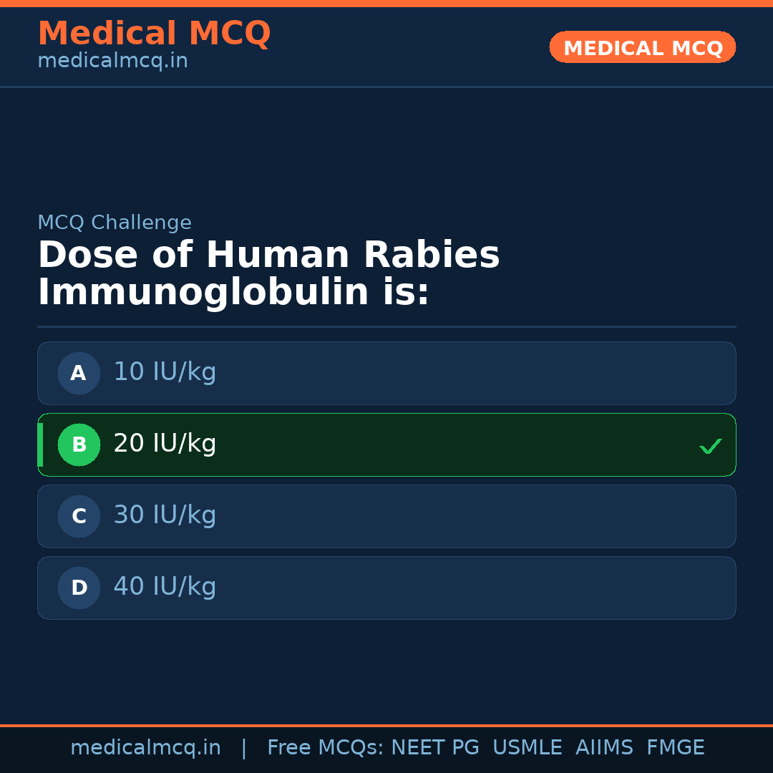Click the green checkmark on option B
The image size is (773, 773).
(710, 446)
